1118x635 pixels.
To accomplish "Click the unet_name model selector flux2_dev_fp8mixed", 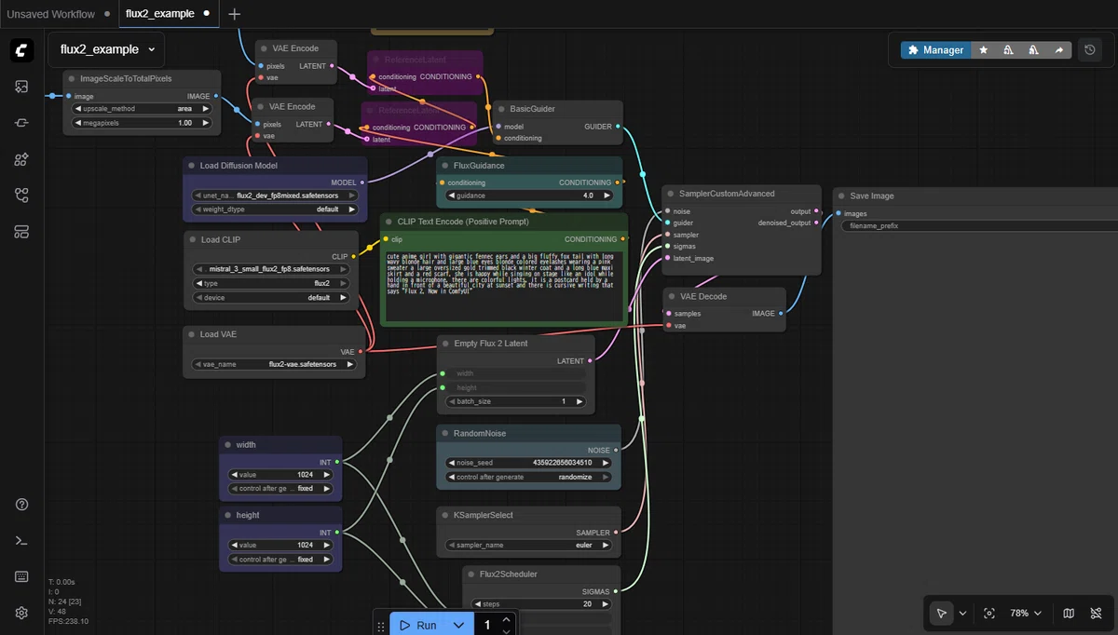I will click(274, 196).
